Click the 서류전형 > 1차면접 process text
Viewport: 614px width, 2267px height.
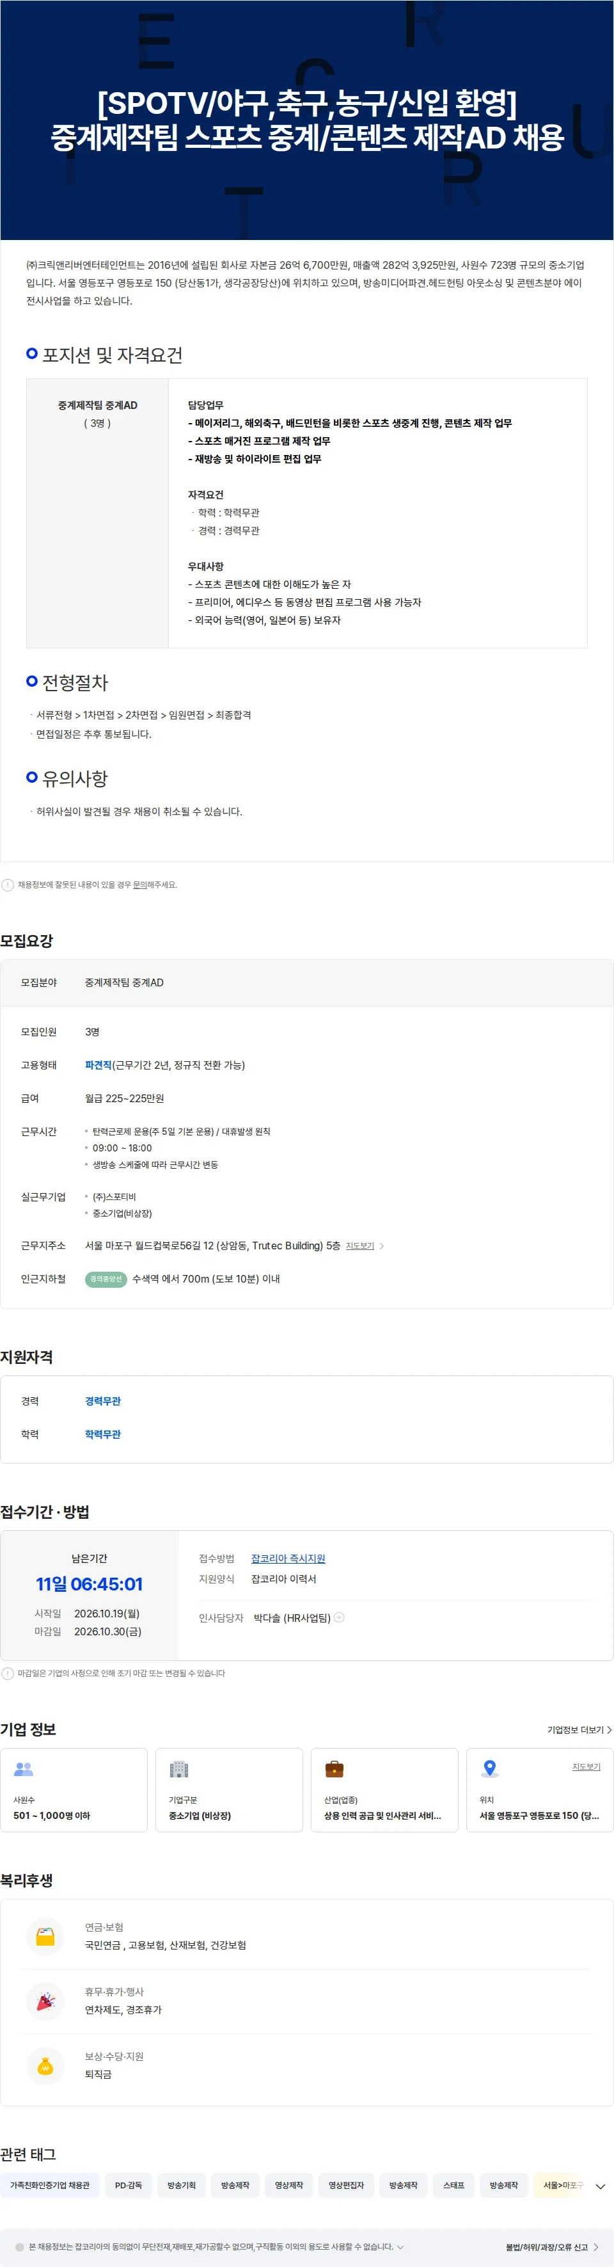tap(143, 716)
